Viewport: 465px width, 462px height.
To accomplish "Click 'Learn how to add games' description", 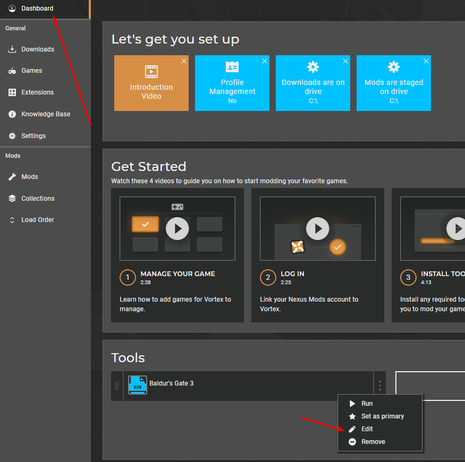I will pos(175,304).
